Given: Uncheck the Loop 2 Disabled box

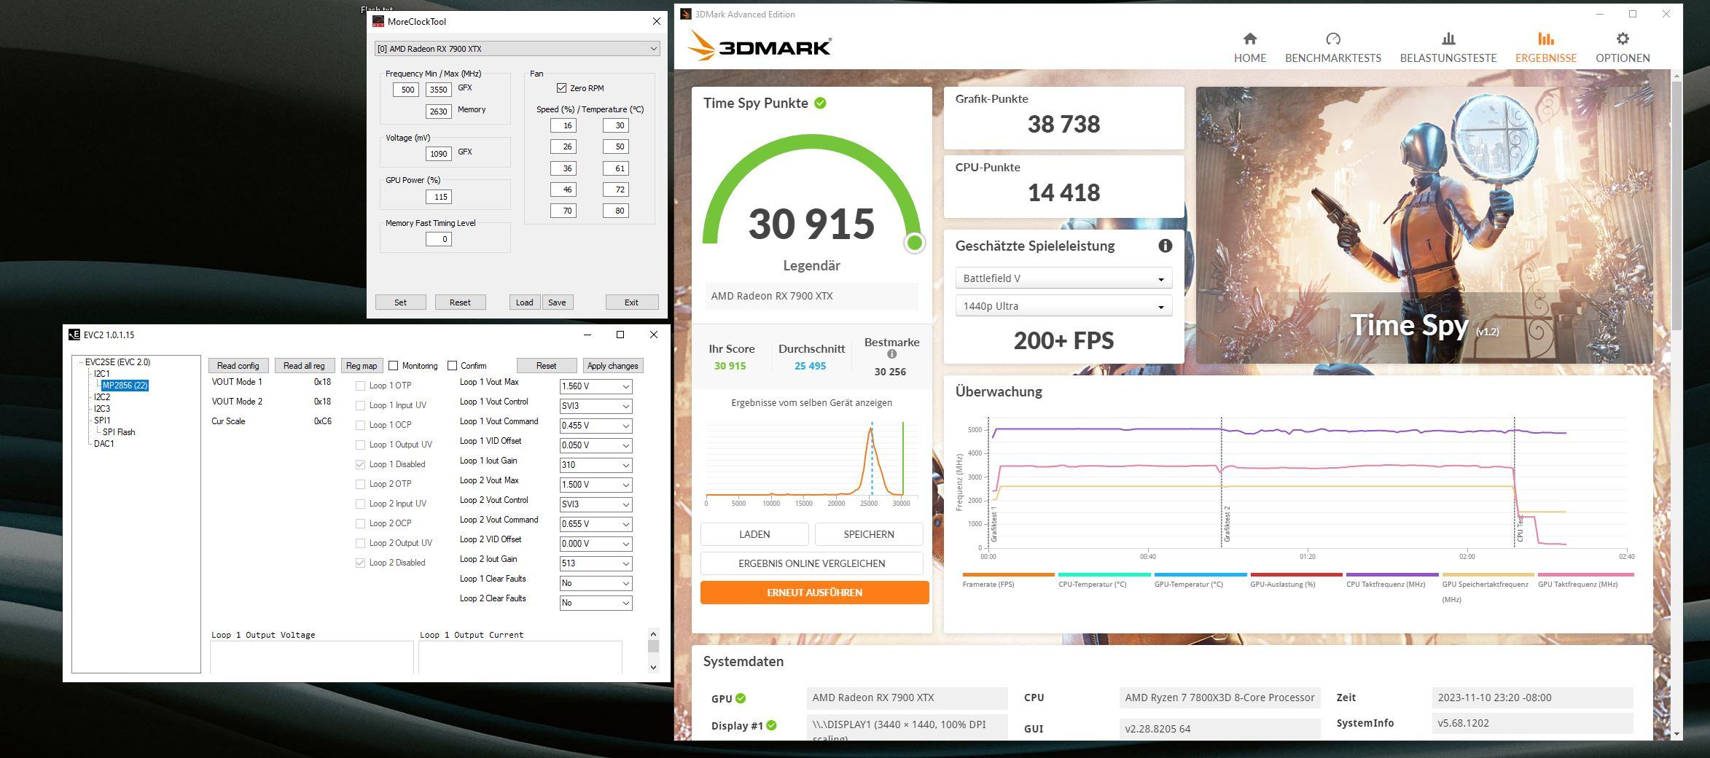Looking at the screenshot, I should click(360, 563).
